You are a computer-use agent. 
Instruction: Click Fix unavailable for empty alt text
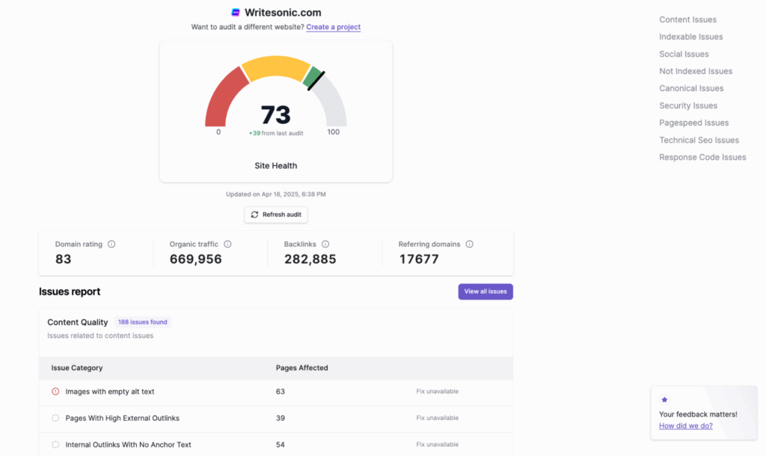pyautogui.click(x=437, y=392)
